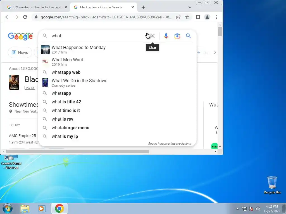Select suggestion what time is it
Screen dimensions: 286x214
point(118,110)
